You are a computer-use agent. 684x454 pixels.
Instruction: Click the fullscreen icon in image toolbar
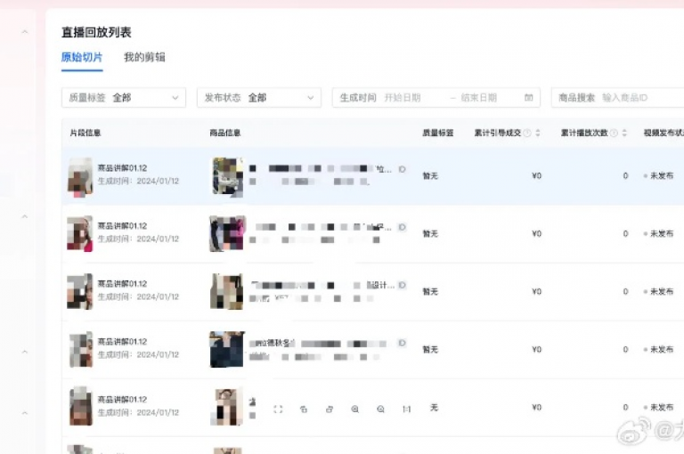click(x=278, y=409)
